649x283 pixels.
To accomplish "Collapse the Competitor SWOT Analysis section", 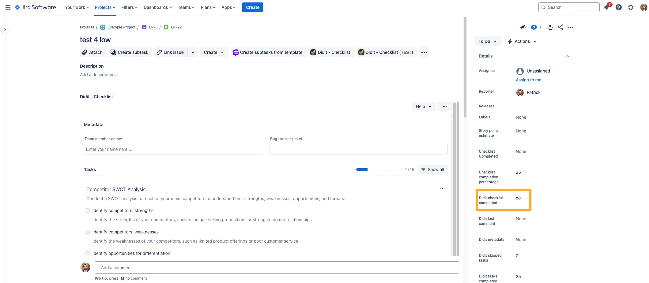I will click(442, 189).
